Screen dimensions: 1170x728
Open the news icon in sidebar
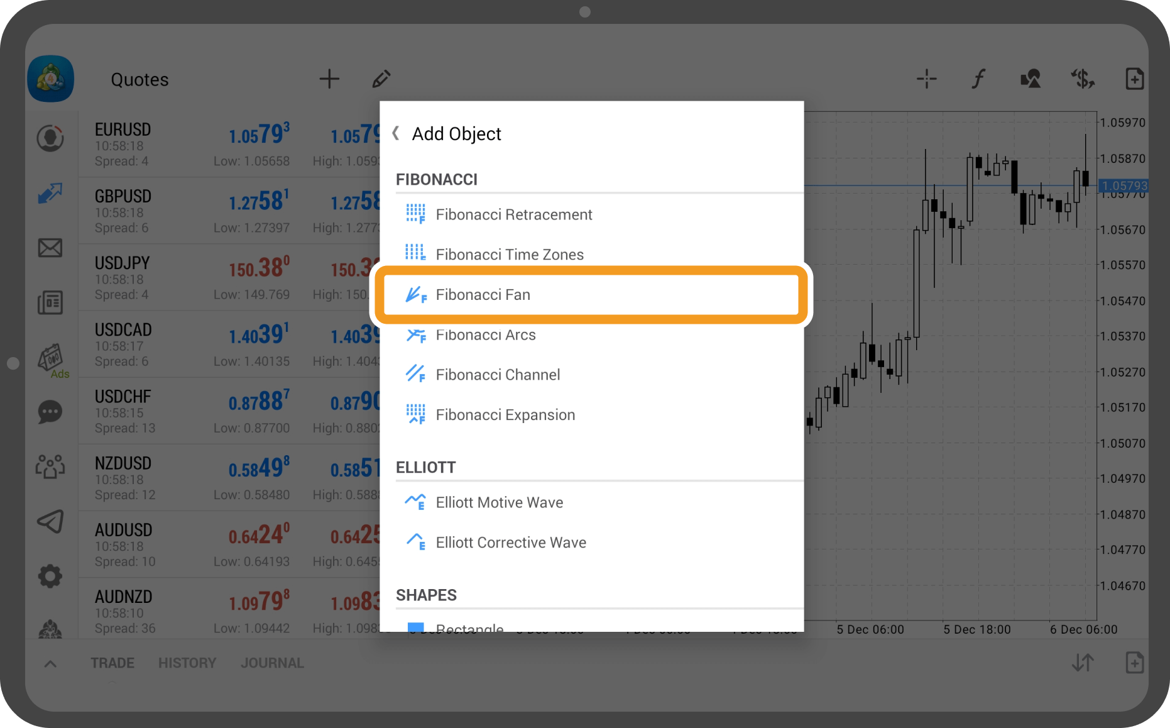pyautogui.click(x=50, y=303)
